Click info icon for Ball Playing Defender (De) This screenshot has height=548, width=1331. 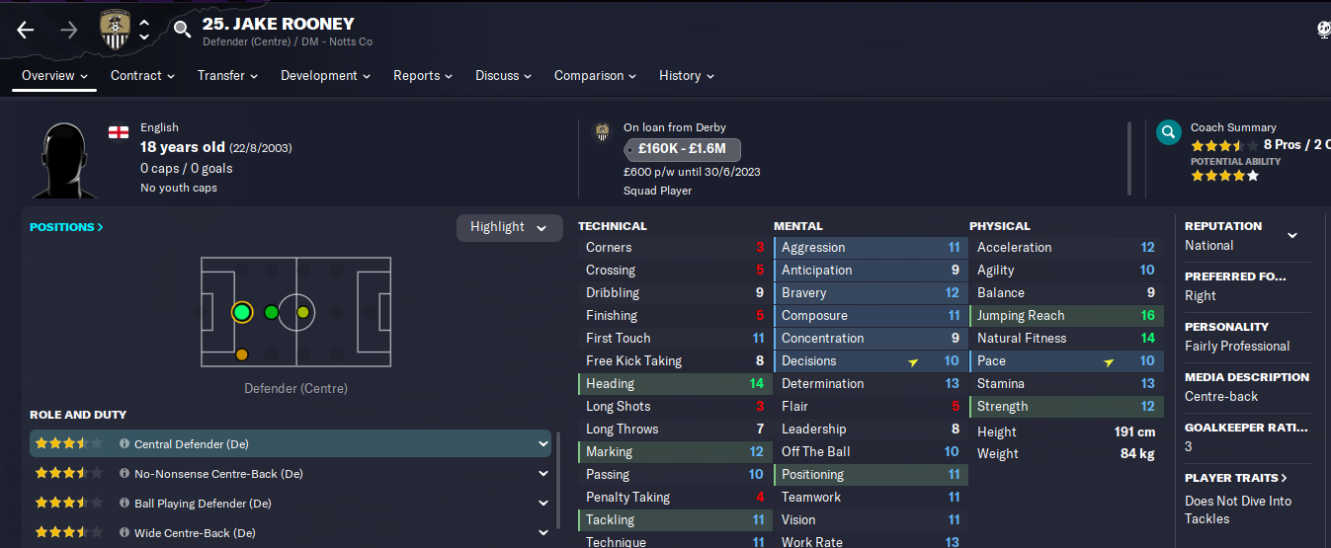[x=125, y=504]
